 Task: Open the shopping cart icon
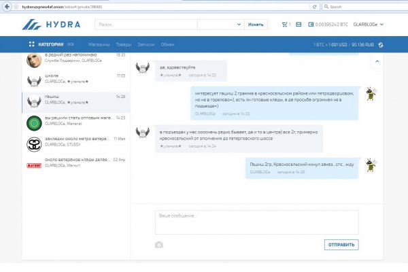[284, 25]
